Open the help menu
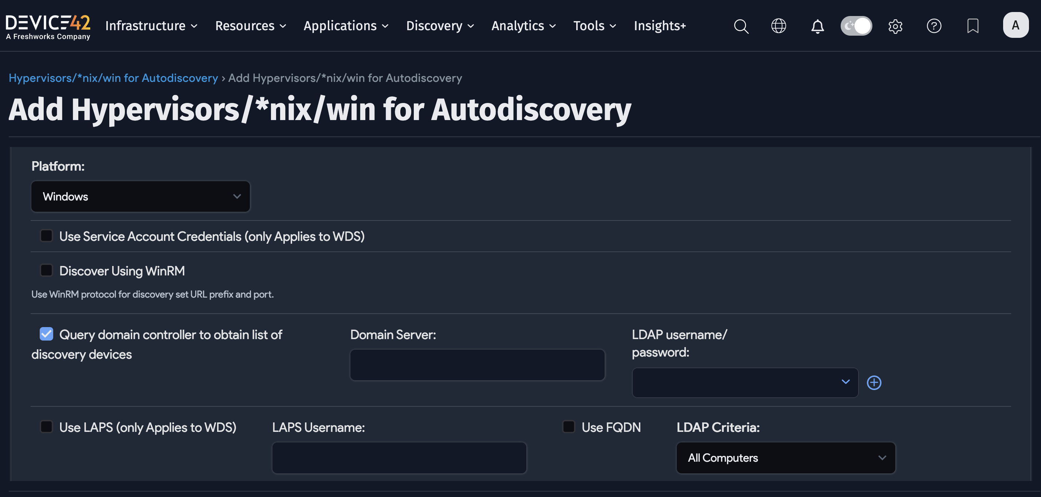The height and width of the screenshot is (497, 1041). click(x=934, y=26)
